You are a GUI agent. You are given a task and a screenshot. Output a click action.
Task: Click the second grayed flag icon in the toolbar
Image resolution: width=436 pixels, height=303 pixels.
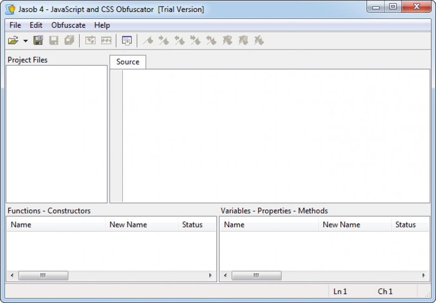[x=164, y=40]
